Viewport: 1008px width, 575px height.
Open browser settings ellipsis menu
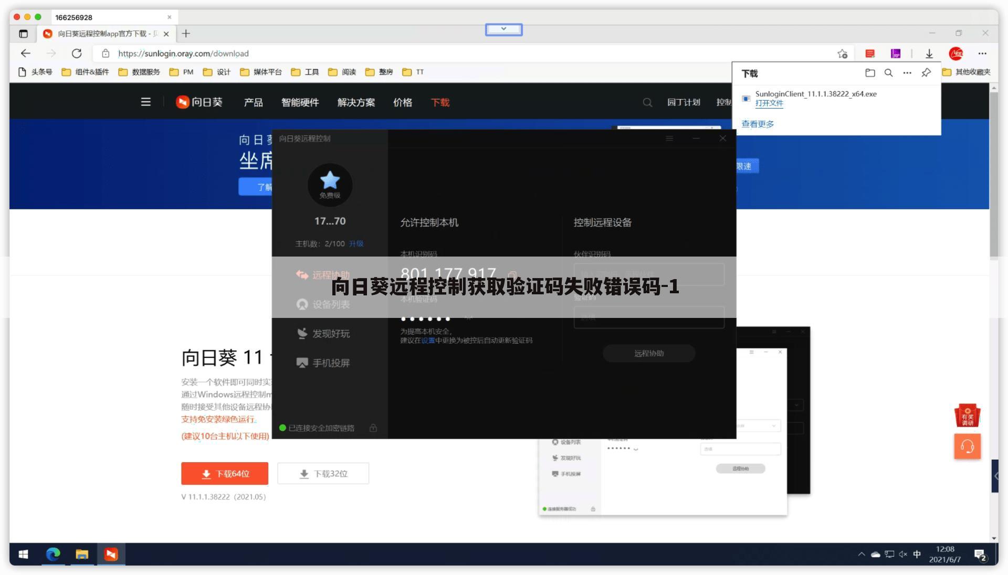point(982,53)
